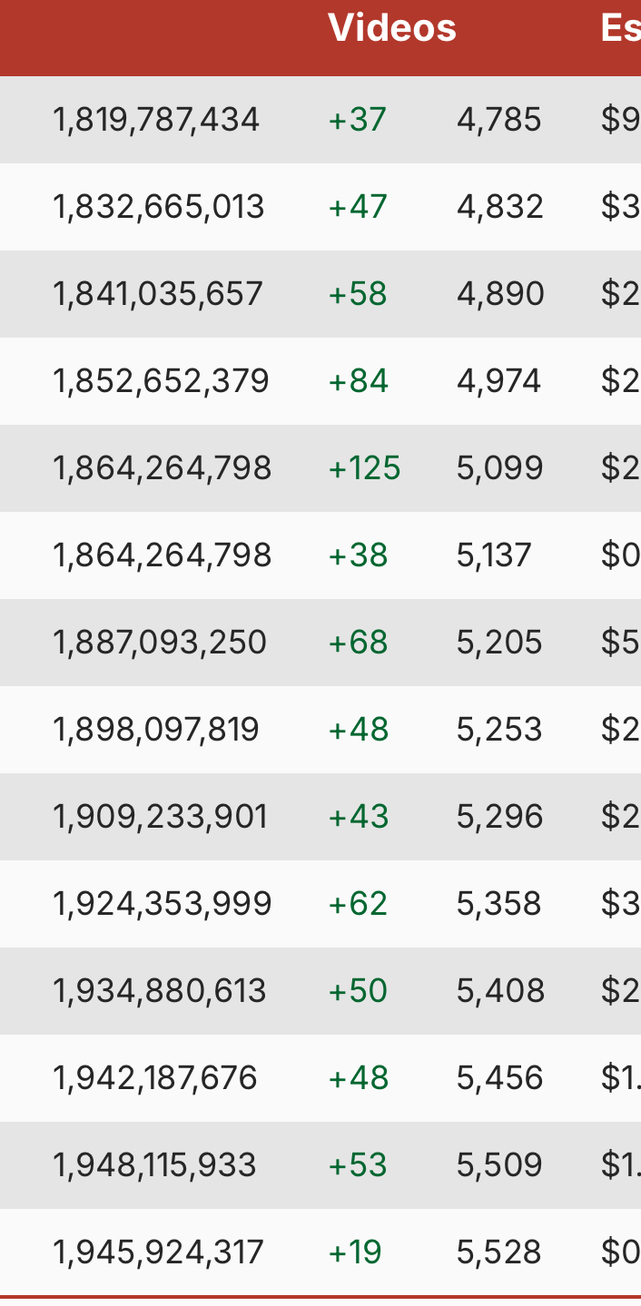Select the +47 videos gain cell

(x=358, y=207)
